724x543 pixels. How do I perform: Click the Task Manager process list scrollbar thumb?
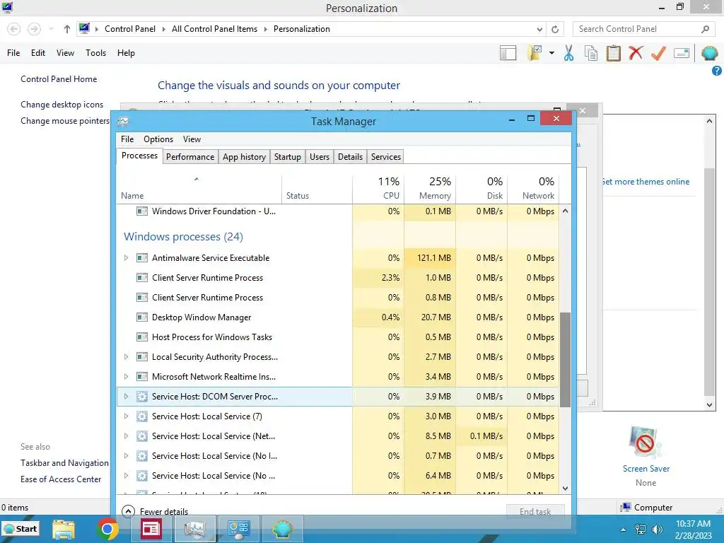565,360
